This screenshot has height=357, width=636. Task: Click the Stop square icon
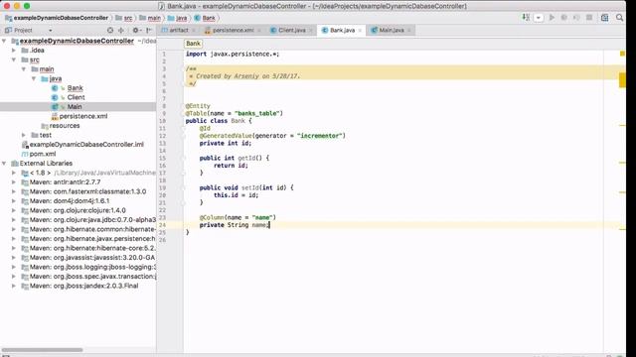[589, 18]
